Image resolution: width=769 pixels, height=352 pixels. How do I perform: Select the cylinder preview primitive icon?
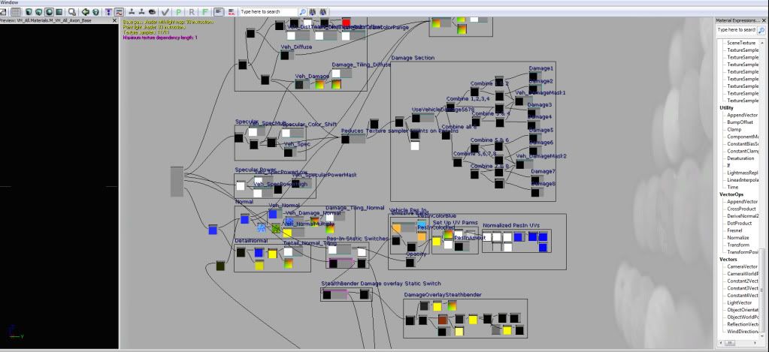[28, 12]
